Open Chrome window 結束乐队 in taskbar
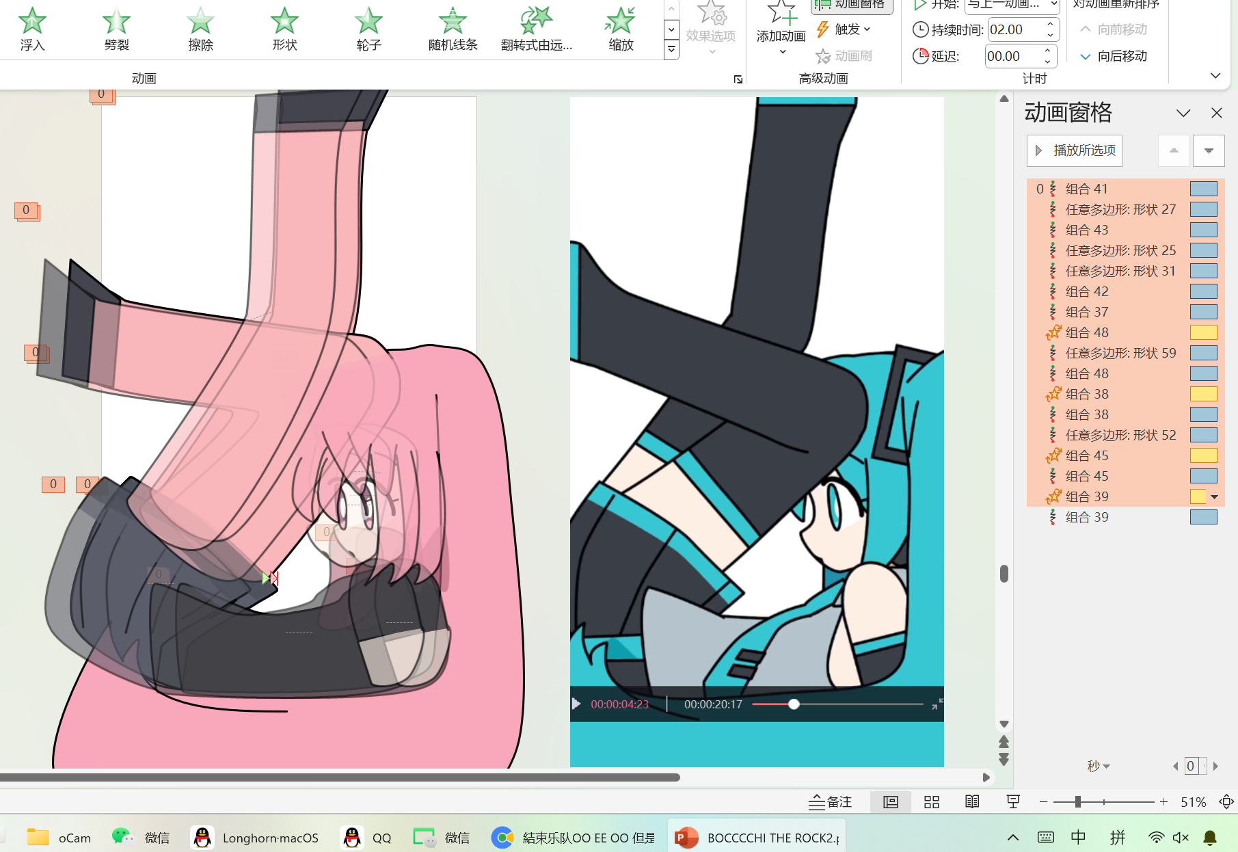This screenshot has height=852, width=1238. coord(574,838)
